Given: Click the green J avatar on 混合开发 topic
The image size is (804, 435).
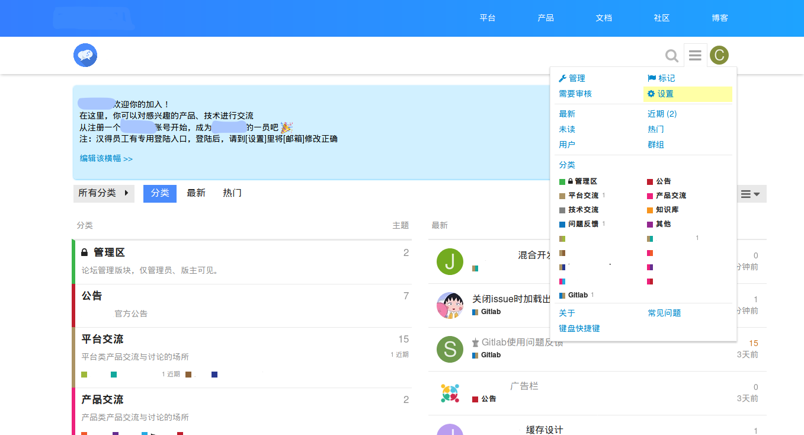Looking at the screenshot, I should tap(450, 261).
